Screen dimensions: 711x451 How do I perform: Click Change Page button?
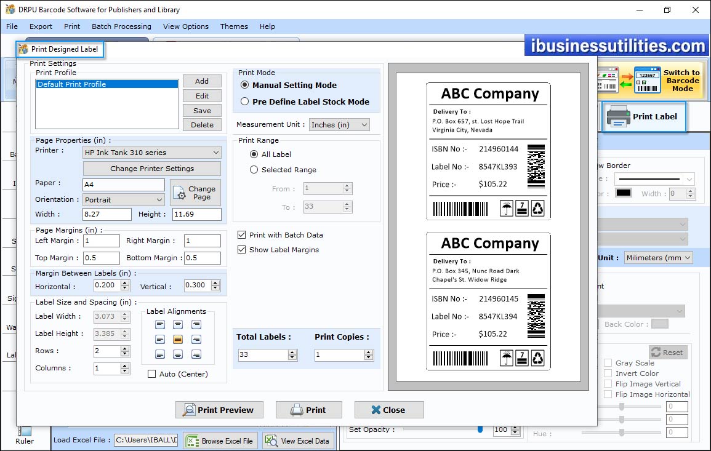[x=195, y=193]
